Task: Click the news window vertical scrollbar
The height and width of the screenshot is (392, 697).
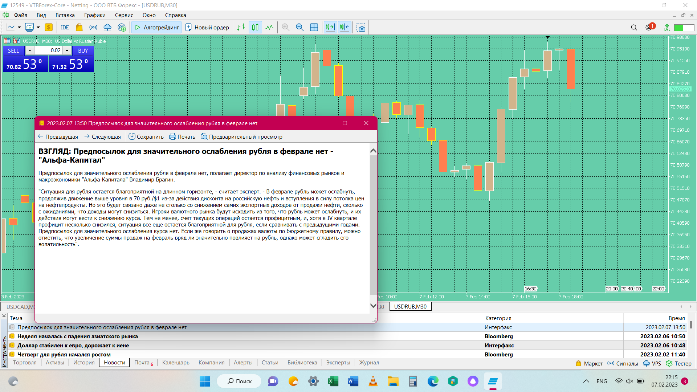Action: pyautogui.click(x=373, y=225)
